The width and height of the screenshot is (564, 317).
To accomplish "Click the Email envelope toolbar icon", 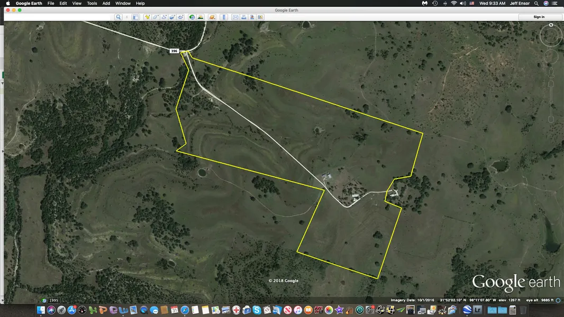I will coord(235,17).
